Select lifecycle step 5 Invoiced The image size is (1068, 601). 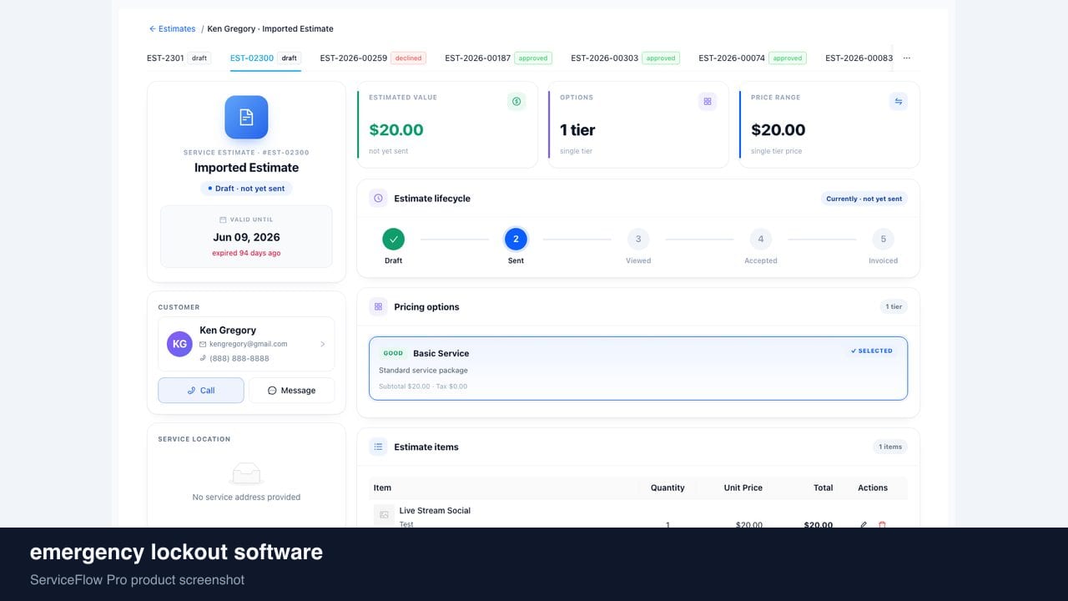[884, 240]
